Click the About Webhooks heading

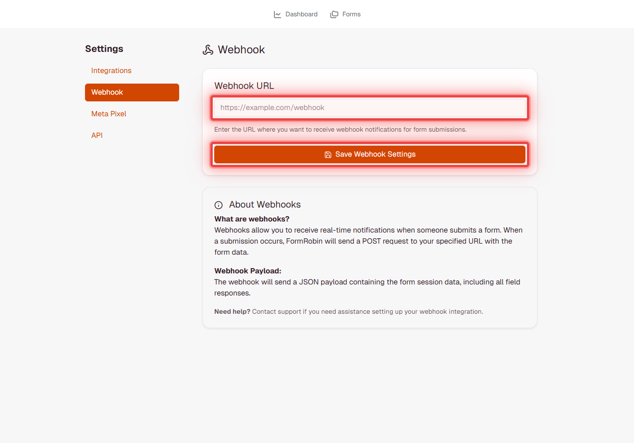click(x=265, y=204)
